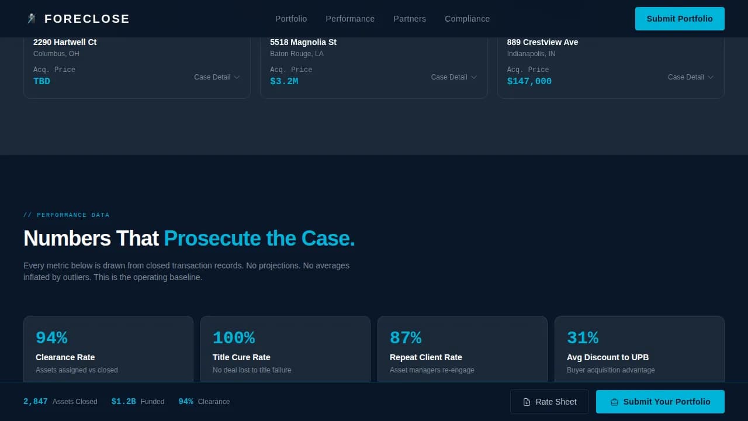Open the Portfolio navigation menu
748x421 pixels.
[x=291, y=19]
